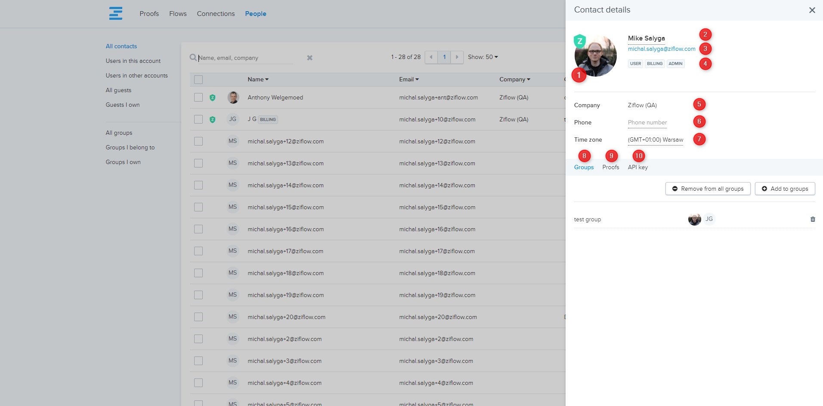Screen dimensions: 823x406
Task: Click the Ziflow logo icon
Action: coord(116,13)
